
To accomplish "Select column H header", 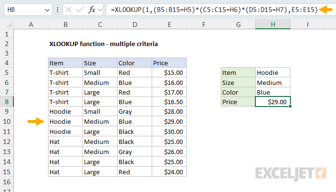I will 273,24.
